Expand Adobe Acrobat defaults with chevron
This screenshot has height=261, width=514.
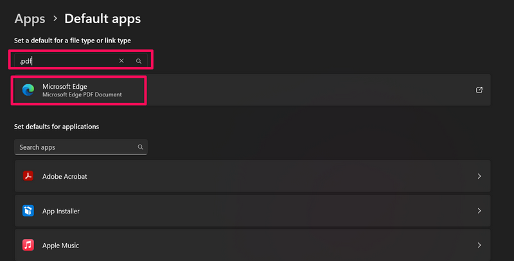tap(479, 176)
